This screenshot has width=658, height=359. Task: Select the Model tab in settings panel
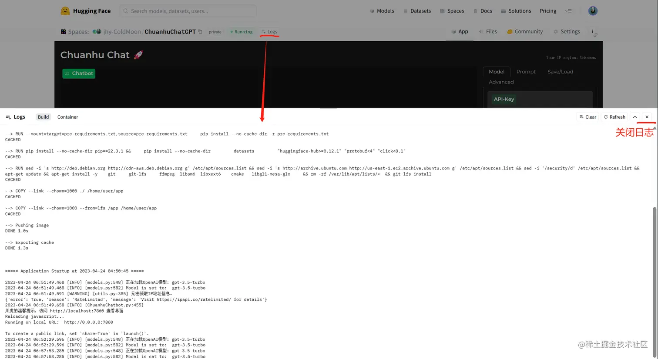(497, 72)
